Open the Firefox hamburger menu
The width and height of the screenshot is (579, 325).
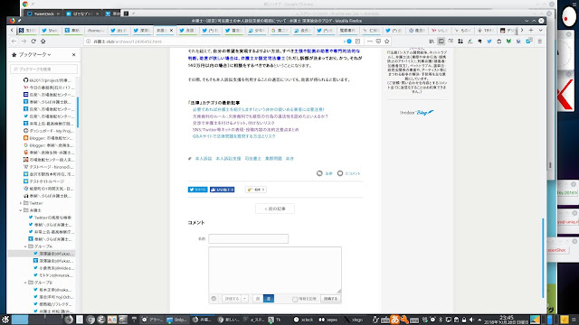pos(539,42)
